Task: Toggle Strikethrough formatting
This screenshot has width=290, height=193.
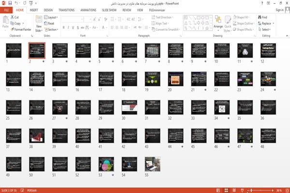Action: (83, 28)
